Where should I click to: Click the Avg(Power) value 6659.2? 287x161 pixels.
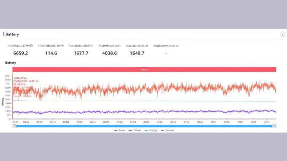click(21, 53)
